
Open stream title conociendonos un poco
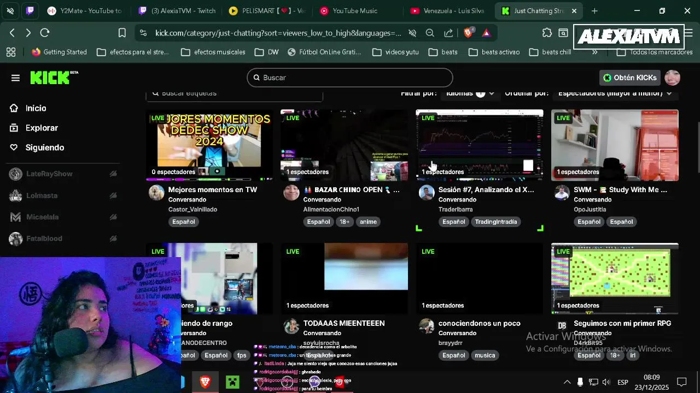480,323
